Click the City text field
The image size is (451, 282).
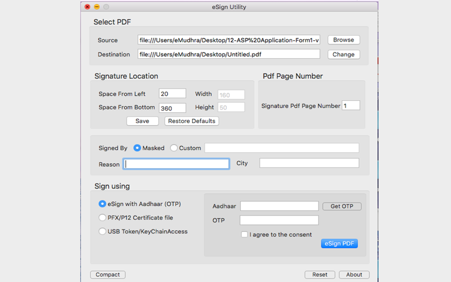(x=309, y=163)
